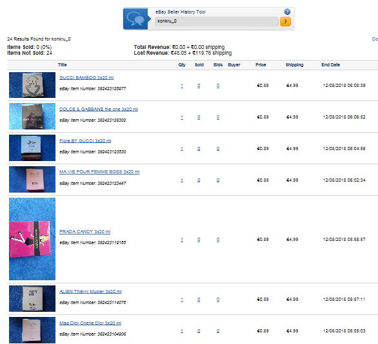Click the Sold value for GUCCI BAMBOO
This screenshot has height=344, width=378.
tap(199, 86)
